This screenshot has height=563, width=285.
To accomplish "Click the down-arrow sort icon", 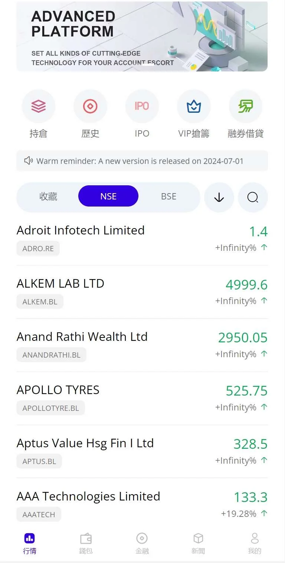I will point(219,197).
